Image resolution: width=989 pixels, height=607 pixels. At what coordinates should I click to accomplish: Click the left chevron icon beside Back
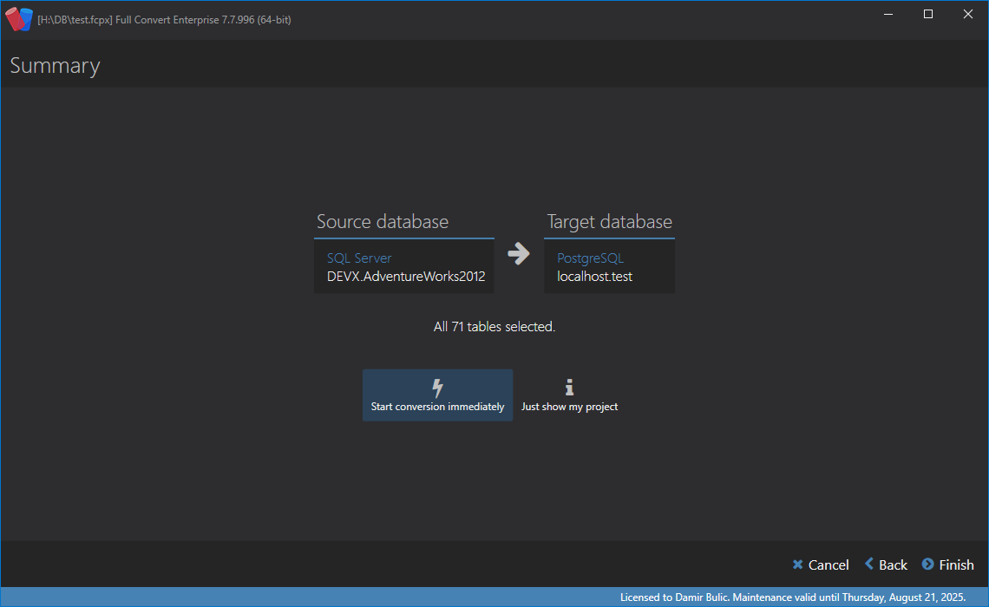point(869,565)
